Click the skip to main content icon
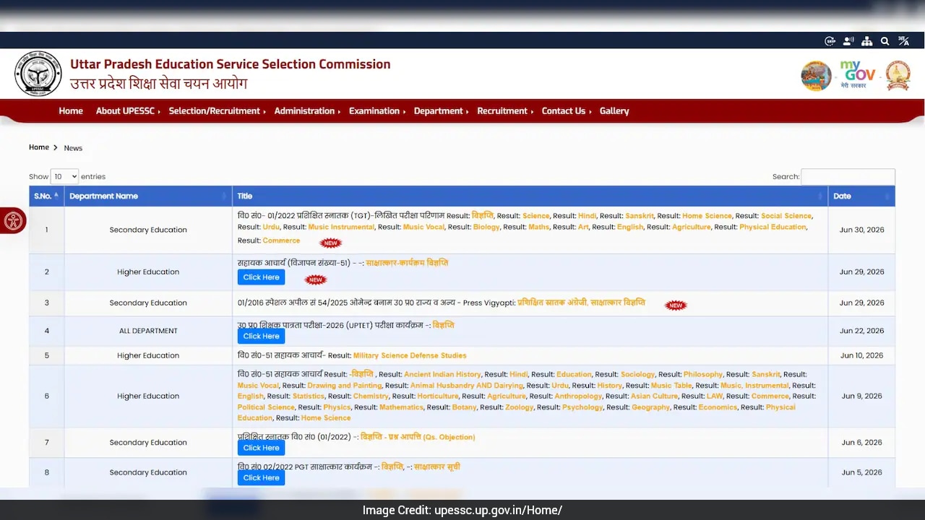 pos(830,41)
